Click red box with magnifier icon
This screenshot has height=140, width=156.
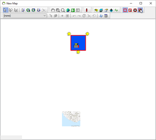[x=130, y=10]
